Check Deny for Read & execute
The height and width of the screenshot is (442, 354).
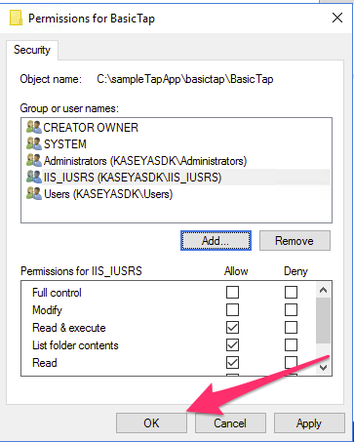pos(291,327)
